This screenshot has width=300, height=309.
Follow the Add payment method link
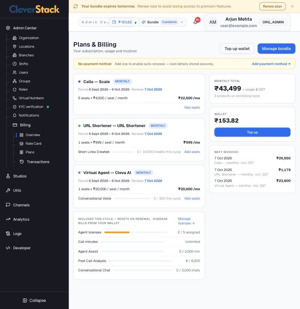click(271, 64)
